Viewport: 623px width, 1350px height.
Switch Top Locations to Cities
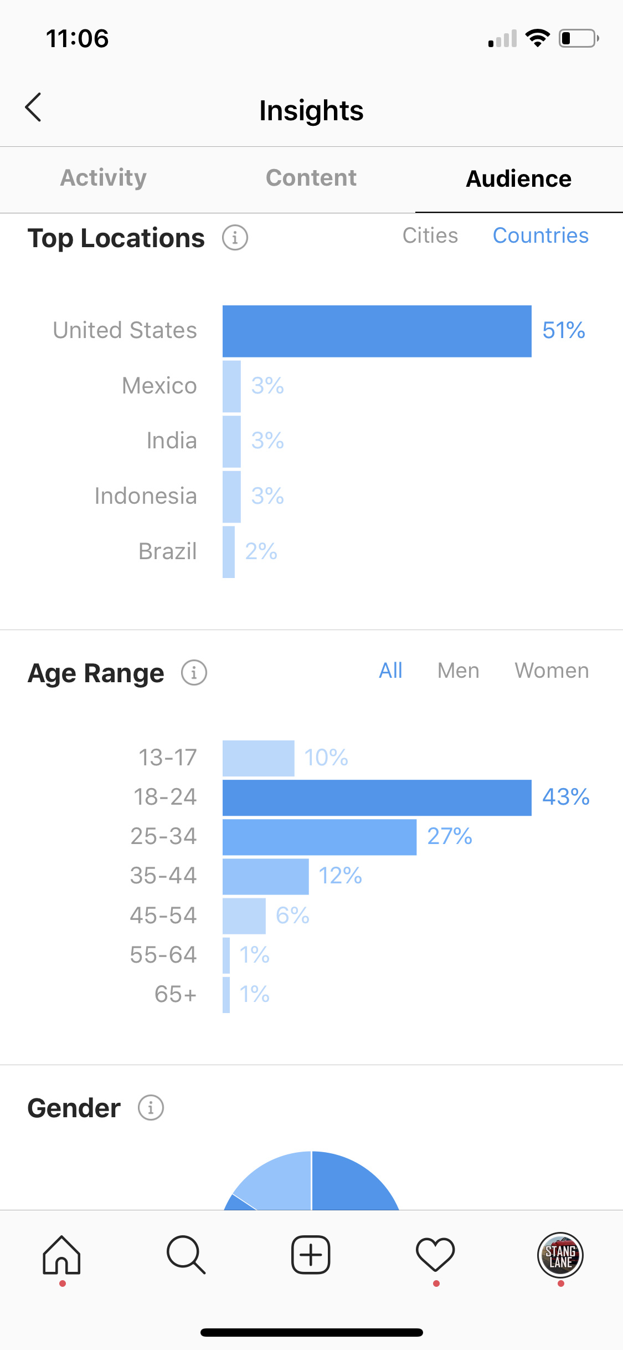[430, 236]
